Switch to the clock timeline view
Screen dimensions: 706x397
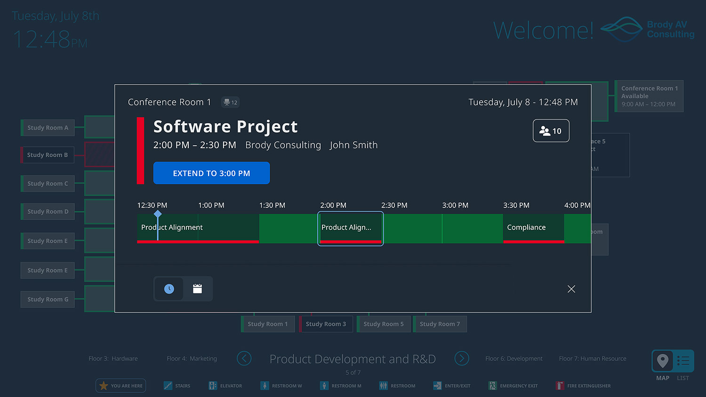tap(169, 289)
